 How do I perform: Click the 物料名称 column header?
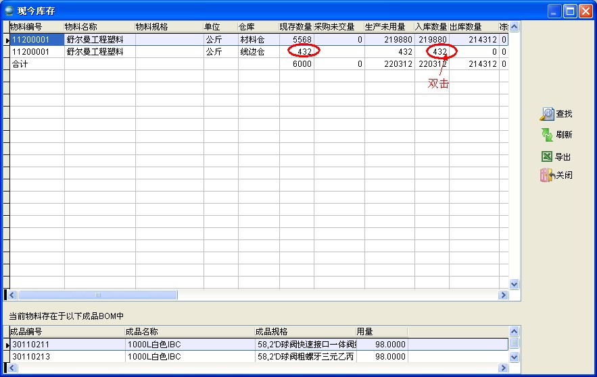click(x=100, y=27)
